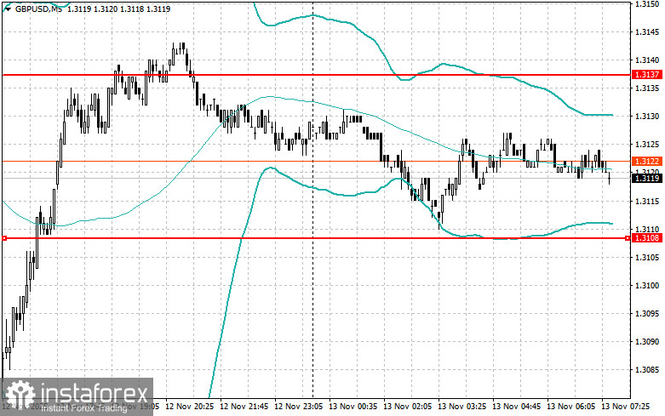The height and width of the screenshot is (416, 665).
Task: Select the orange horizontal line at 1.3122
Action: pos(316,161)
